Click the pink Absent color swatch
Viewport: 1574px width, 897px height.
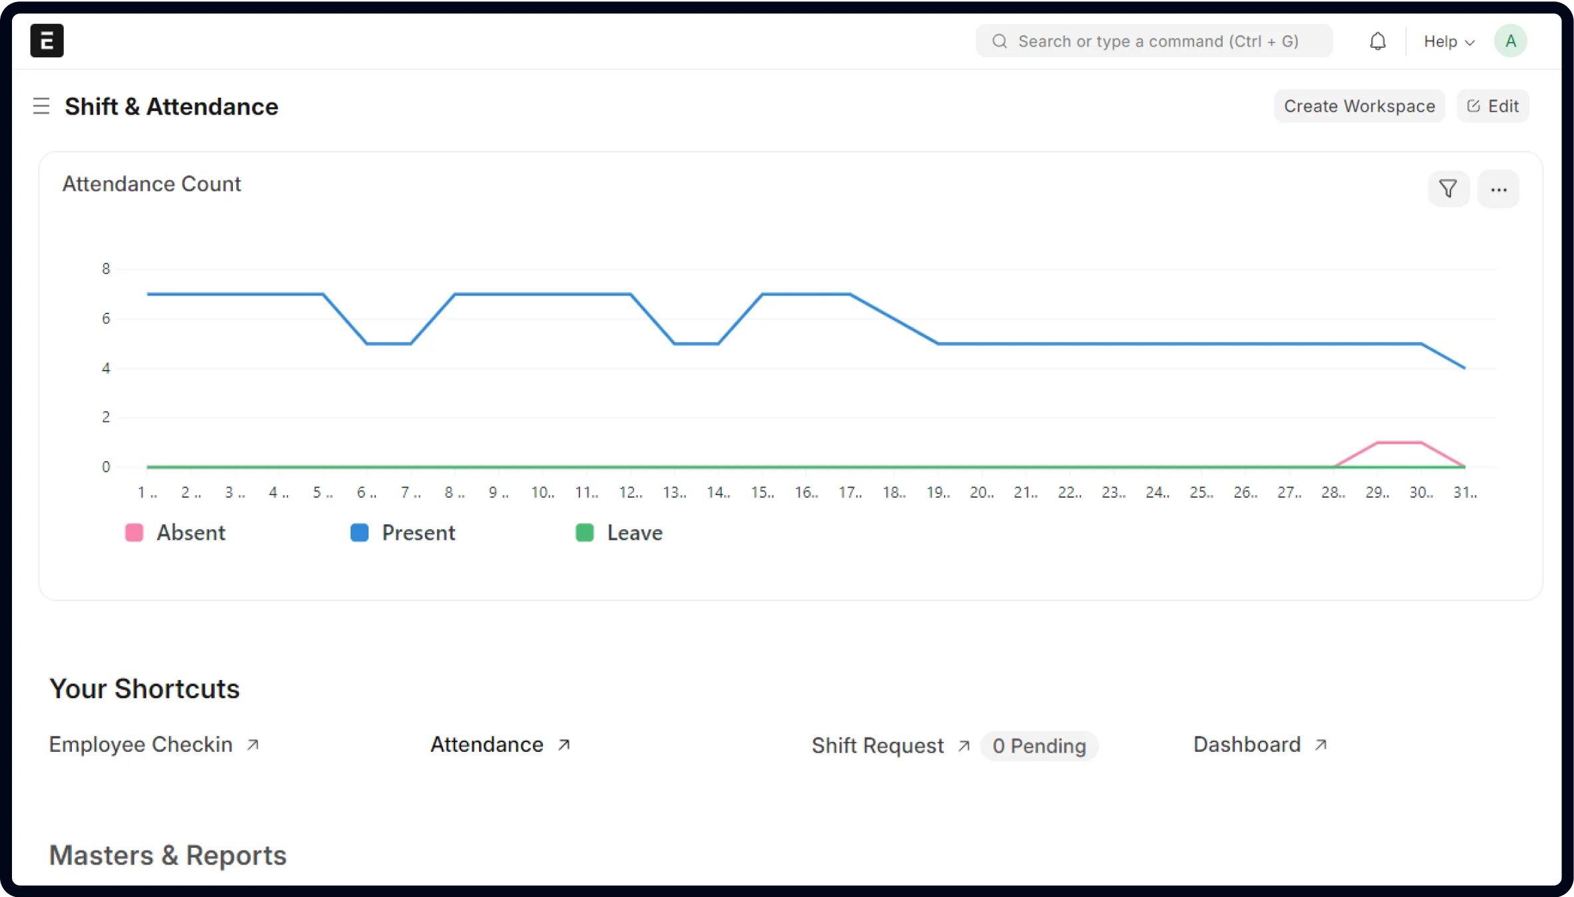pos(134,532)
